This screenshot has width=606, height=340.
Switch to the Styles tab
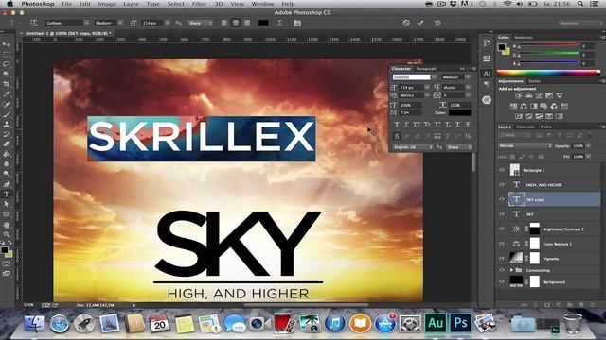click(534, 81)
